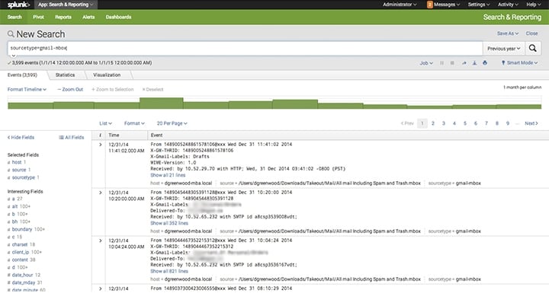Screen dimensions: 549x293
Task: Select source field in Selected Fields
Action: [x=19, y=170]
